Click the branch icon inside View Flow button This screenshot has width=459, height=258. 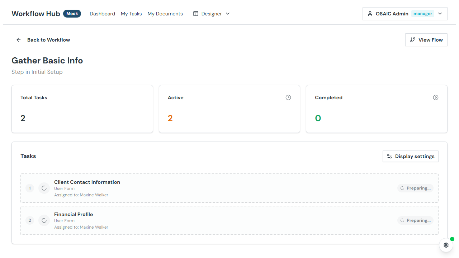412,40
